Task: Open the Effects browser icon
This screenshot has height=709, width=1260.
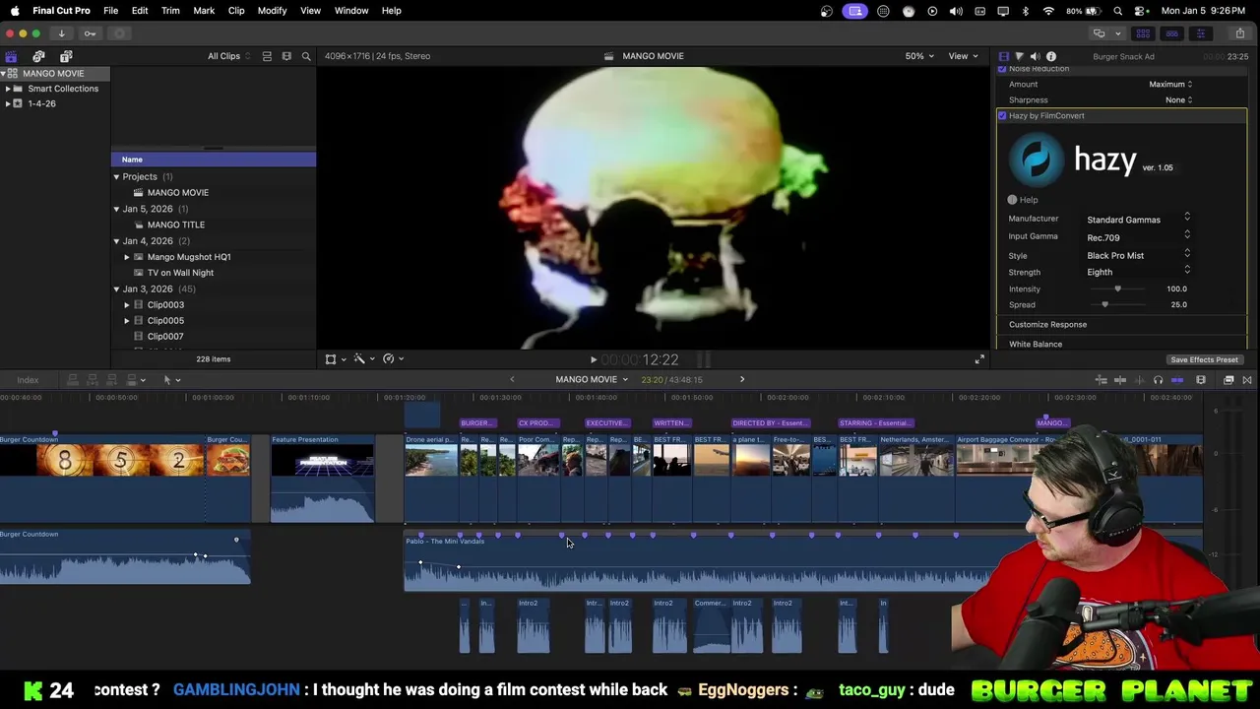Action: (x=1228, y=380)
